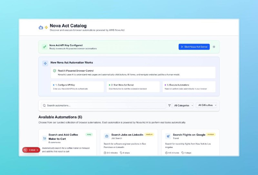Open the 1 Issue indicator
Viewport: 258px width, 175px height.
[x=31, y=150]
